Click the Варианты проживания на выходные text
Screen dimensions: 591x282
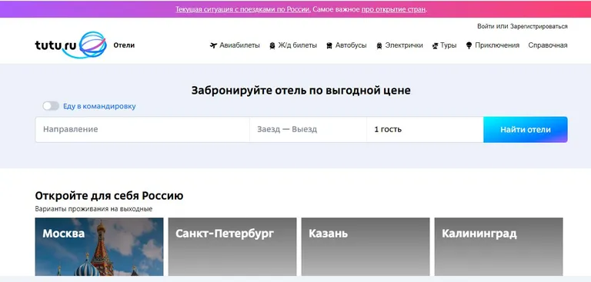pos(94,209)
